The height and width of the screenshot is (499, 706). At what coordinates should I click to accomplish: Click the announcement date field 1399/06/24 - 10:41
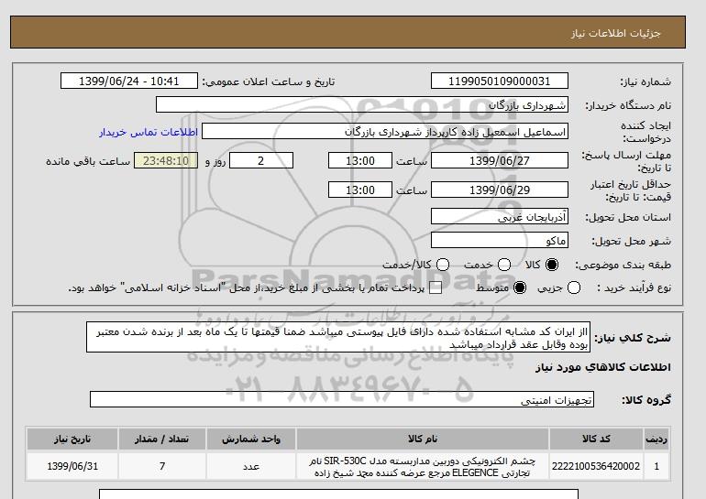tap(129, 81)
